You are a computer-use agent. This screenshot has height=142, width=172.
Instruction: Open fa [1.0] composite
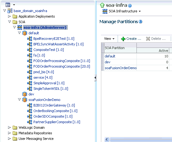coord(39,55)
